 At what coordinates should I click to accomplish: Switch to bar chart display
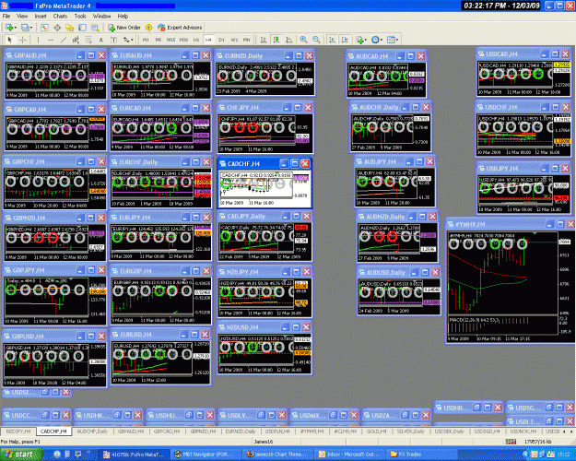click(x=264, y=40)
